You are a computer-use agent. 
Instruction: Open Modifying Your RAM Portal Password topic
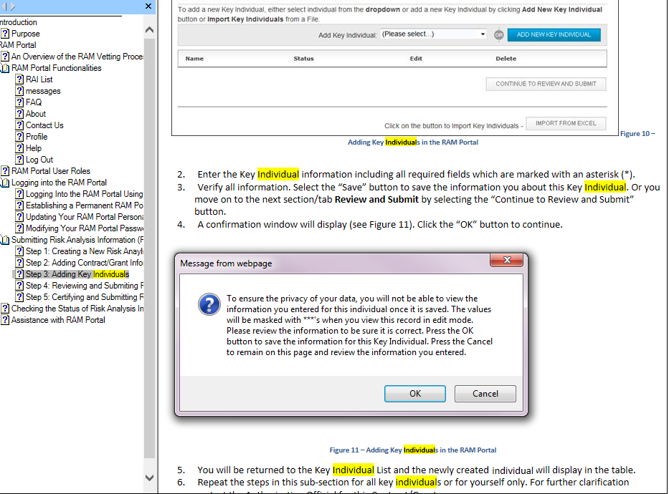click(x=84, y=228)
